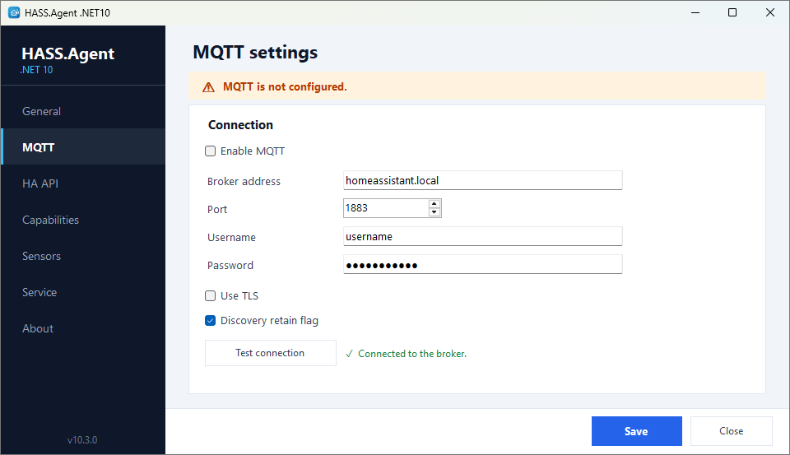Enable the MQTT checkbox
Image resolution: width=790 pixels, height=455 pixels.
click(x=210, y=151)
